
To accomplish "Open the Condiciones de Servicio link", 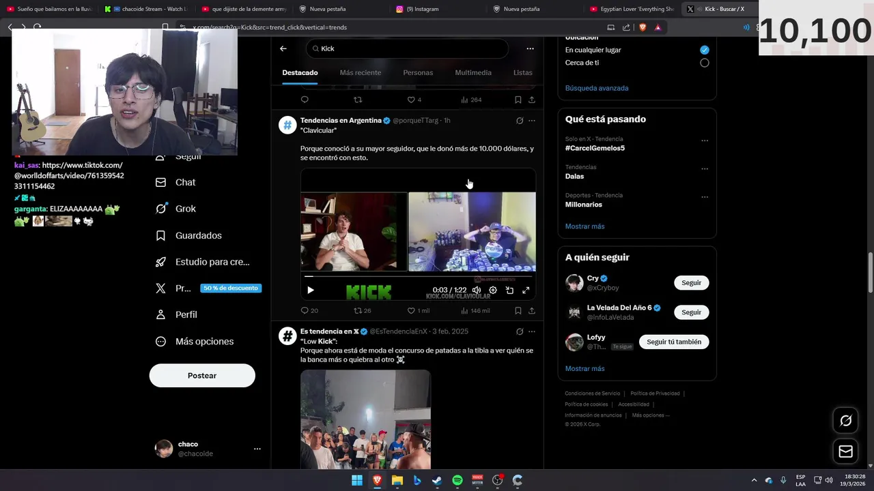I will [593, 393].
